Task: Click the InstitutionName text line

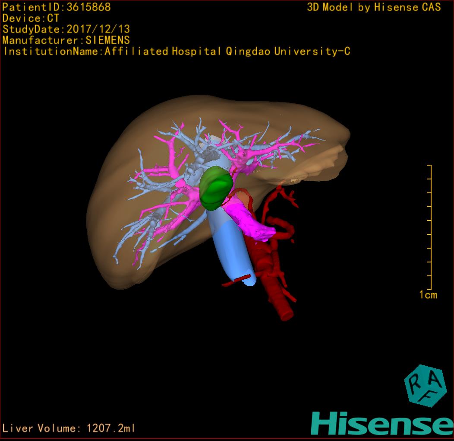Action: (176, 51)
